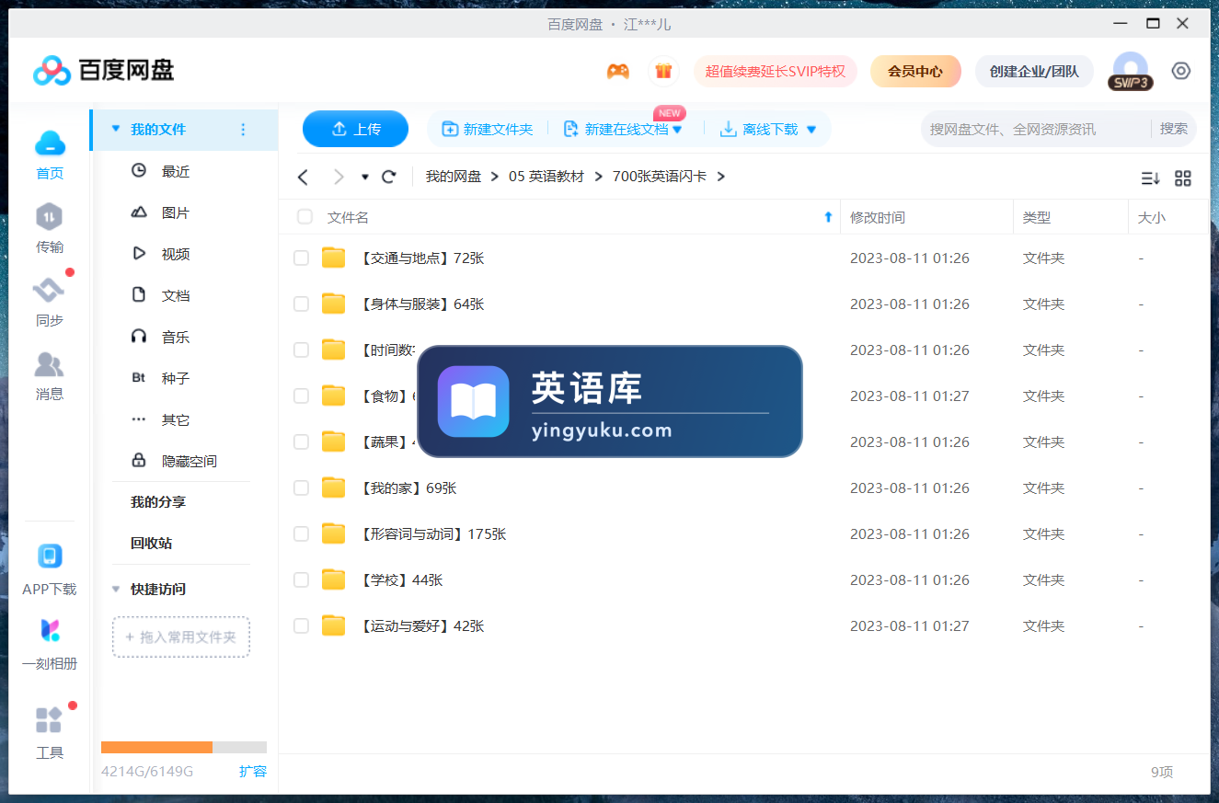Focus the 搜网盘文件 search field
The height and width of the screenshot is (803, 1219).
pyautogui.click(x=1034, y=129)
